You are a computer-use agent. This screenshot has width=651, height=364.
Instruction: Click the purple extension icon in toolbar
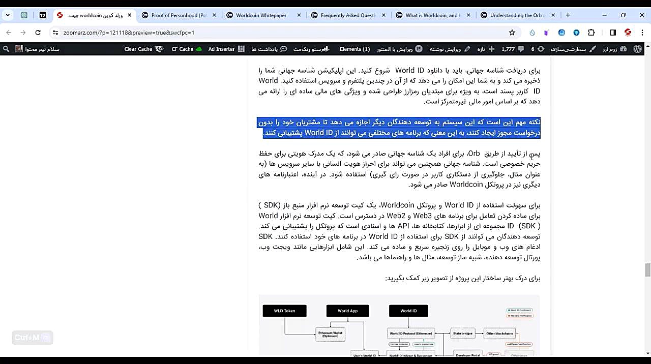click(x=547, y=33)
